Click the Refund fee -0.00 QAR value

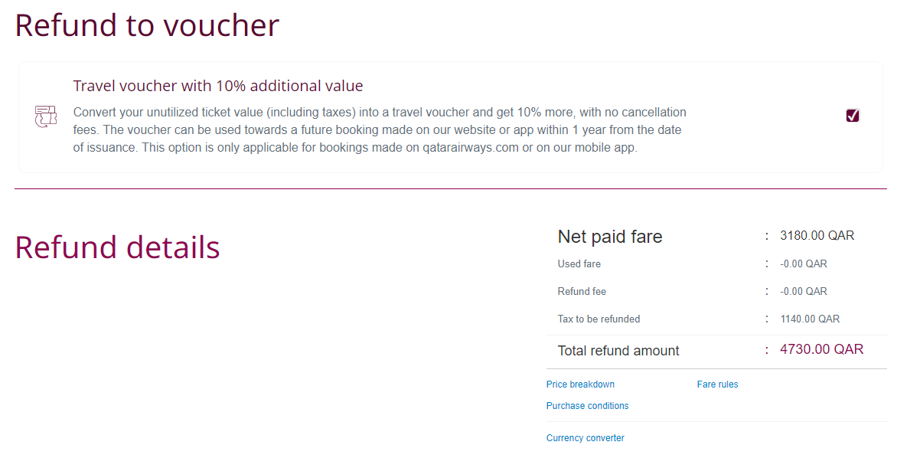(x=804, y=292)
